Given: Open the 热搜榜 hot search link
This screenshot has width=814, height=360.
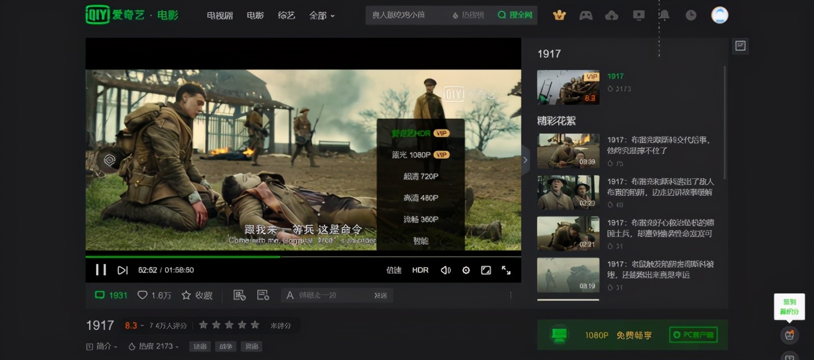Looking at the screenshot, I should (x=468, y=15).
